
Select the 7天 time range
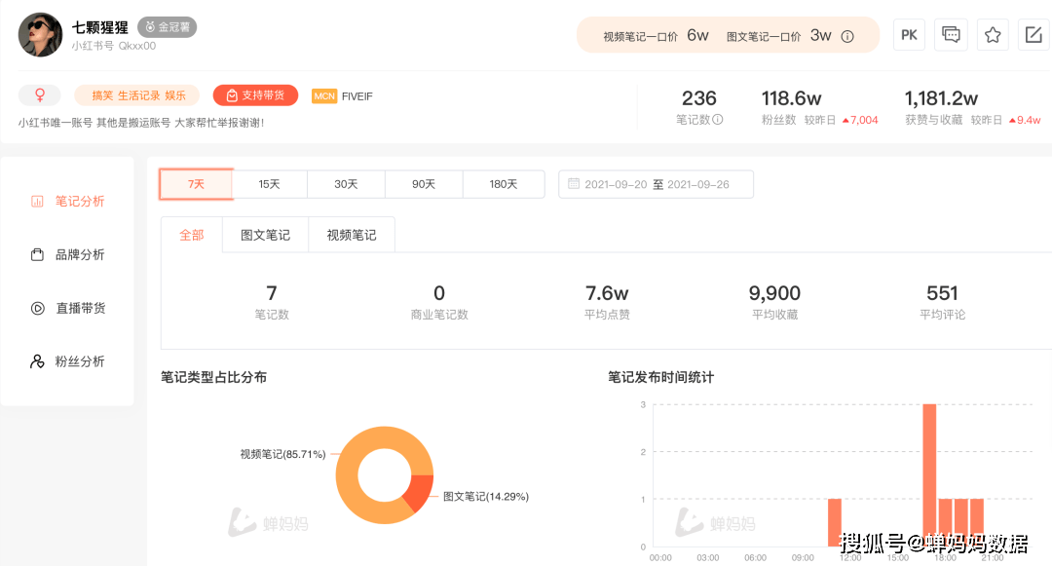(x=196, y=184)
